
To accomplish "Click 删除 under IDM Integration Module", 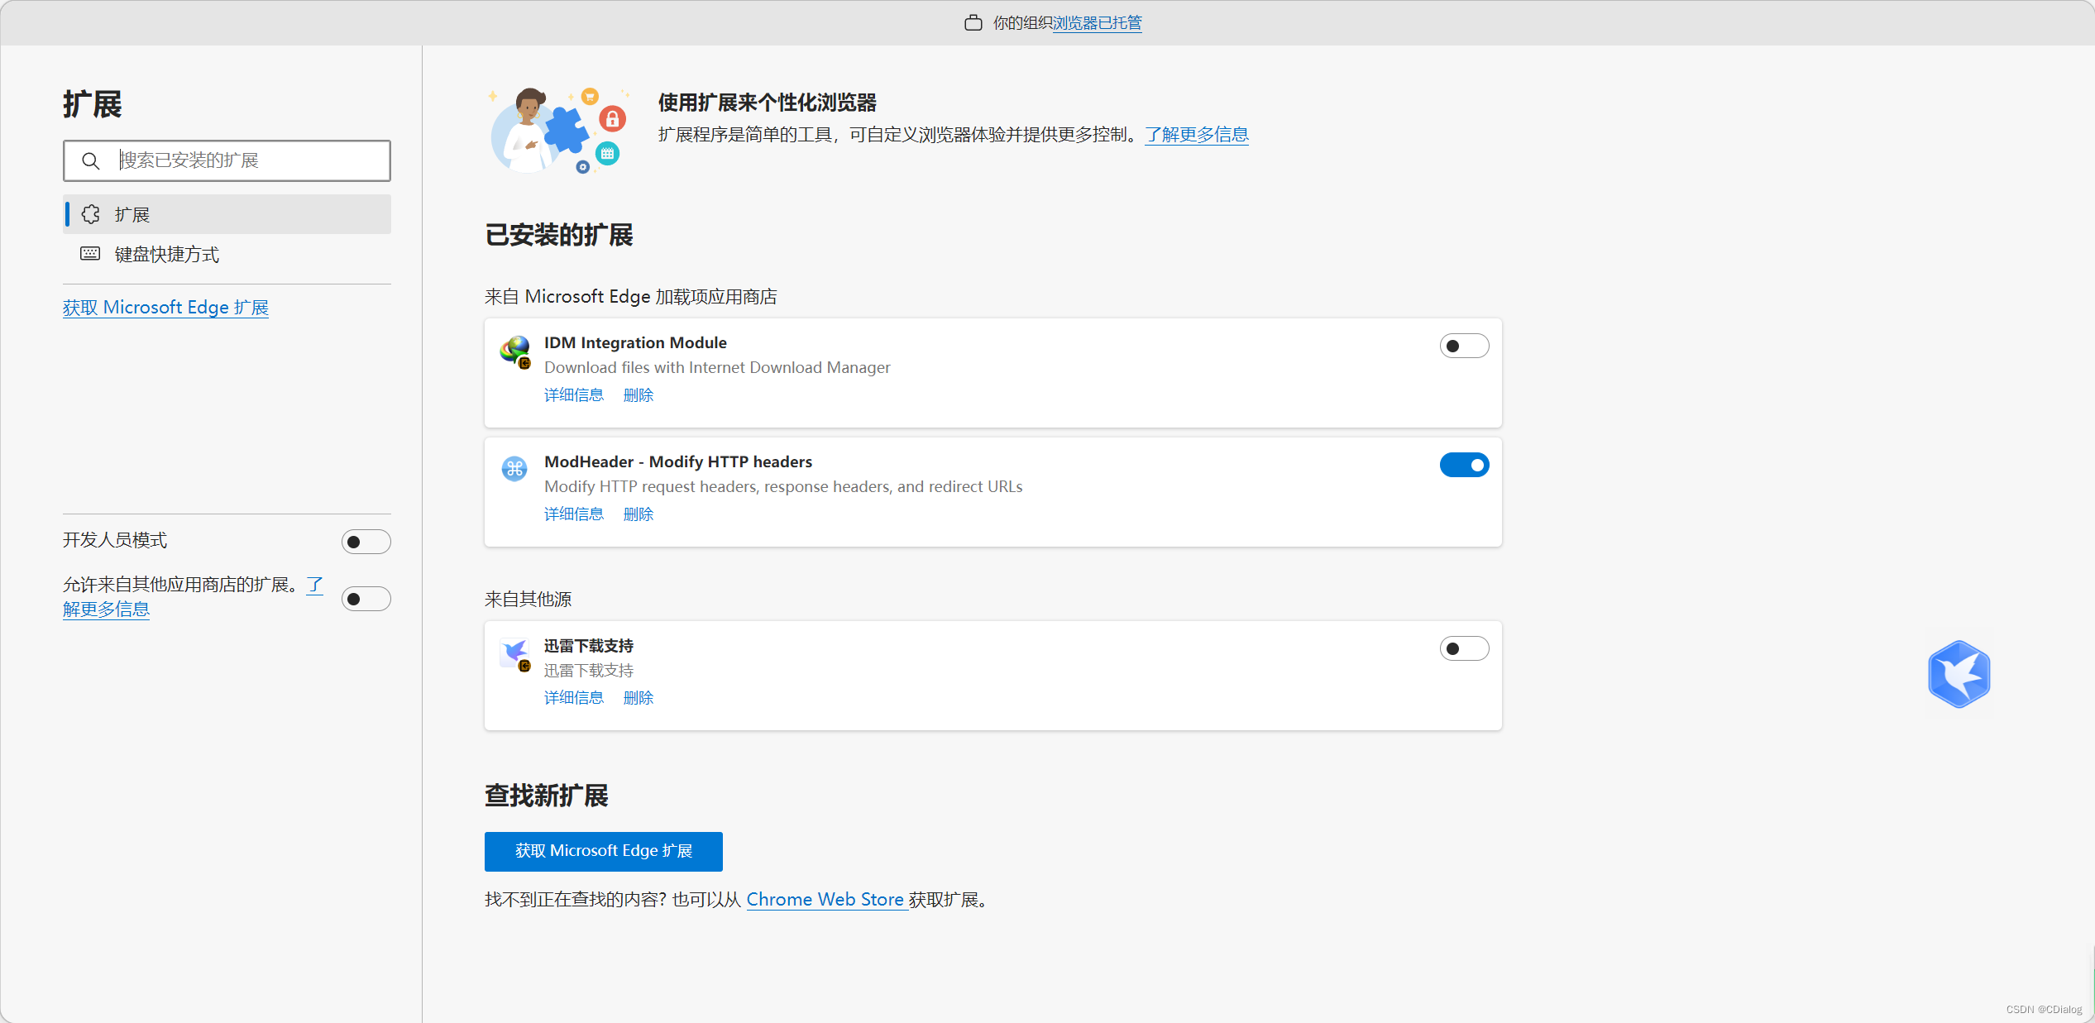I will [638, 394].
